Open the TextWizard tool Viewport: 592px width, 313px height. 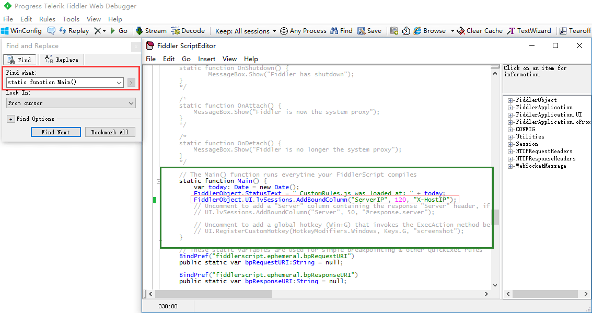coord(529,31)
